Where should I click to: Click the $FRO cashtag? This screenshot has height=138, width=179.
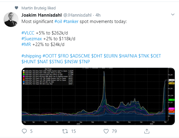click(63, 56)
